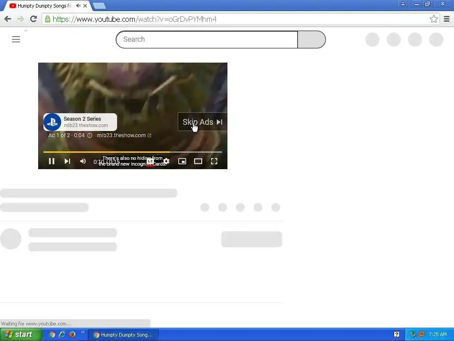Go back with browser Back arrow
Image resolution: width=454 pixels, height=341 pixels.
pyautogui.click(x=8, y=19)
